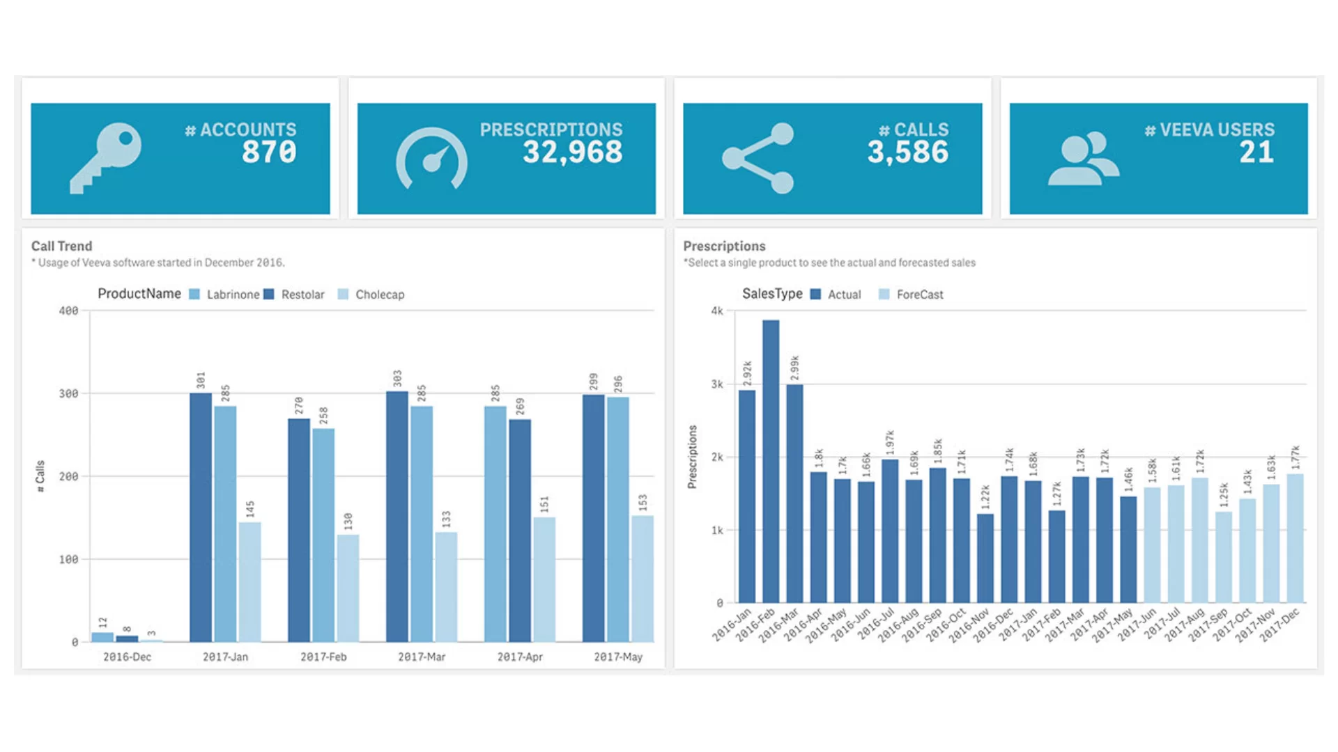
Task: Click the gauge icon on Prescriptions tile
Action: 431,159
